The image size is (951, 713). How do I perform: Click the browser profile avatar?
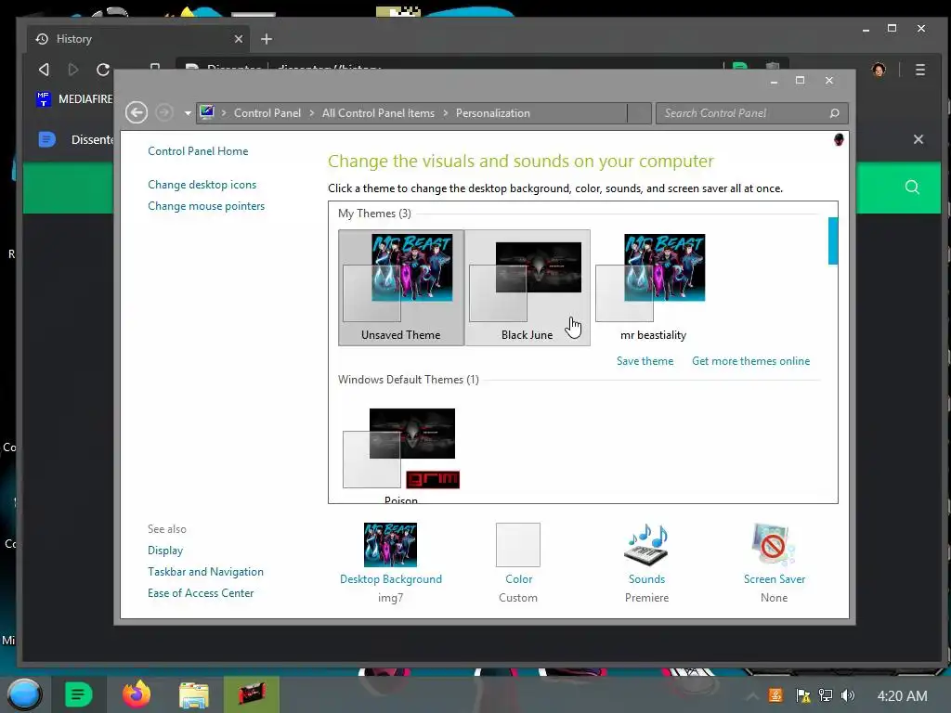[x=879, y=70]
